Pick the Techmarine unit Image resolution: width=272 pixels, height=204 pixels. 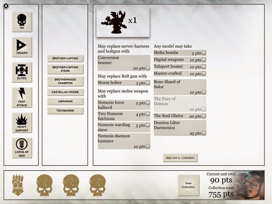click(65, 111)
